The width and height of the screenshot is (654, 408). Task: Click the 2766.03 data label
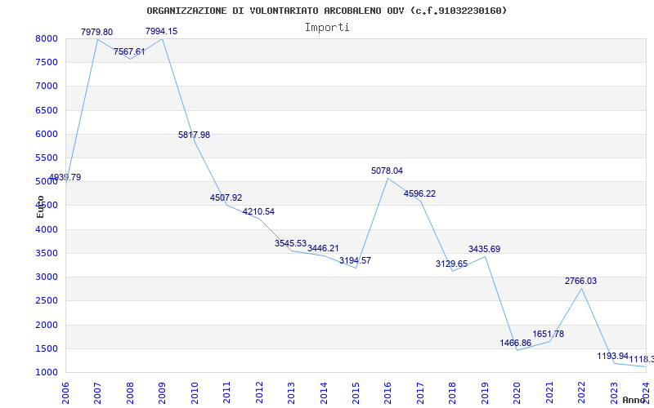(x=580, y=281)
